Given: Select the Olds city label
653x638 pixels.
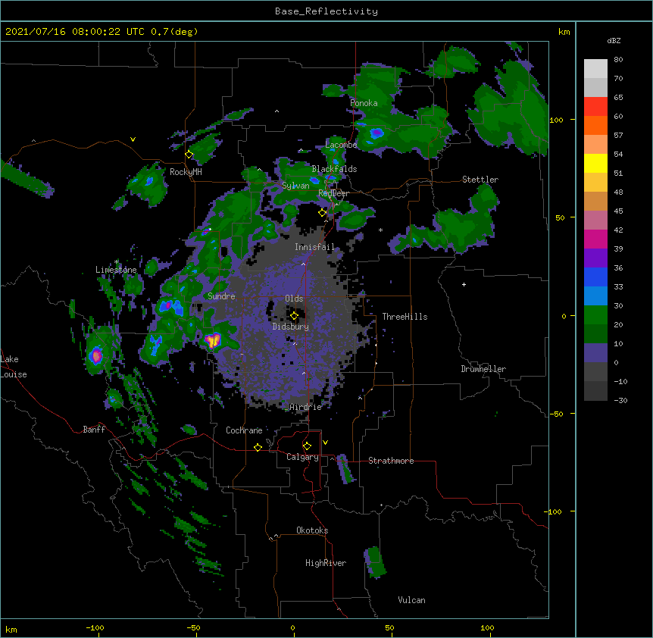Looking at the screenshot, I should (x=294, y=299).
